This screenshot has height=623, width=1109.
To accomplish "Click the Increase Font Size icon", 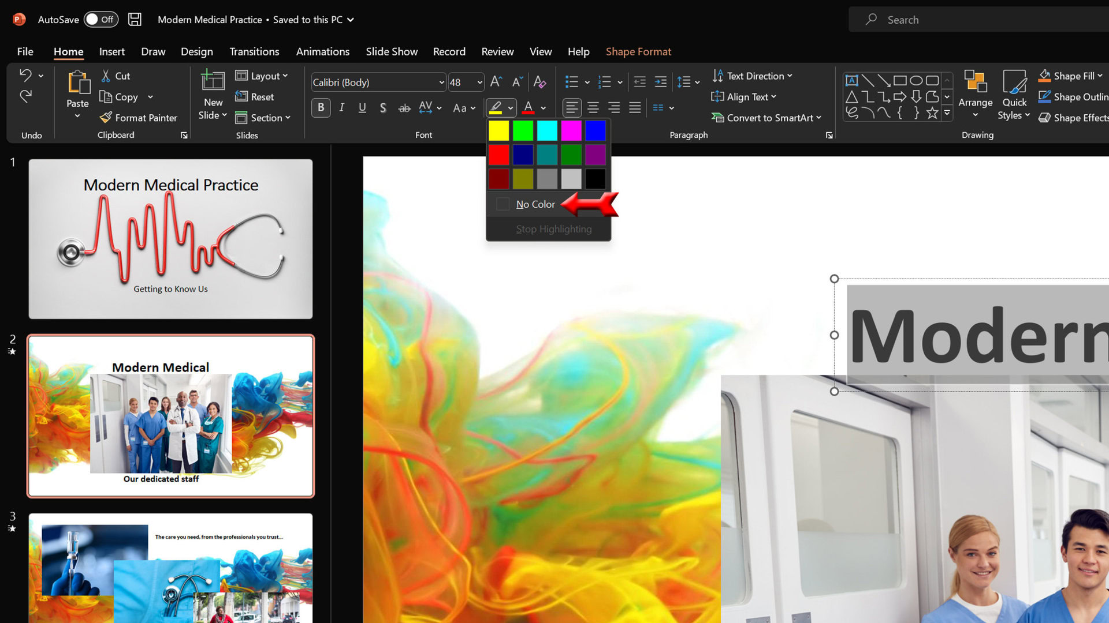I will click(496, 82).
